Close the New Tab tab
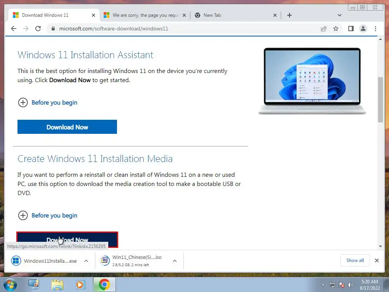This screenshot has width=389, height=292. tap(275, 15)
